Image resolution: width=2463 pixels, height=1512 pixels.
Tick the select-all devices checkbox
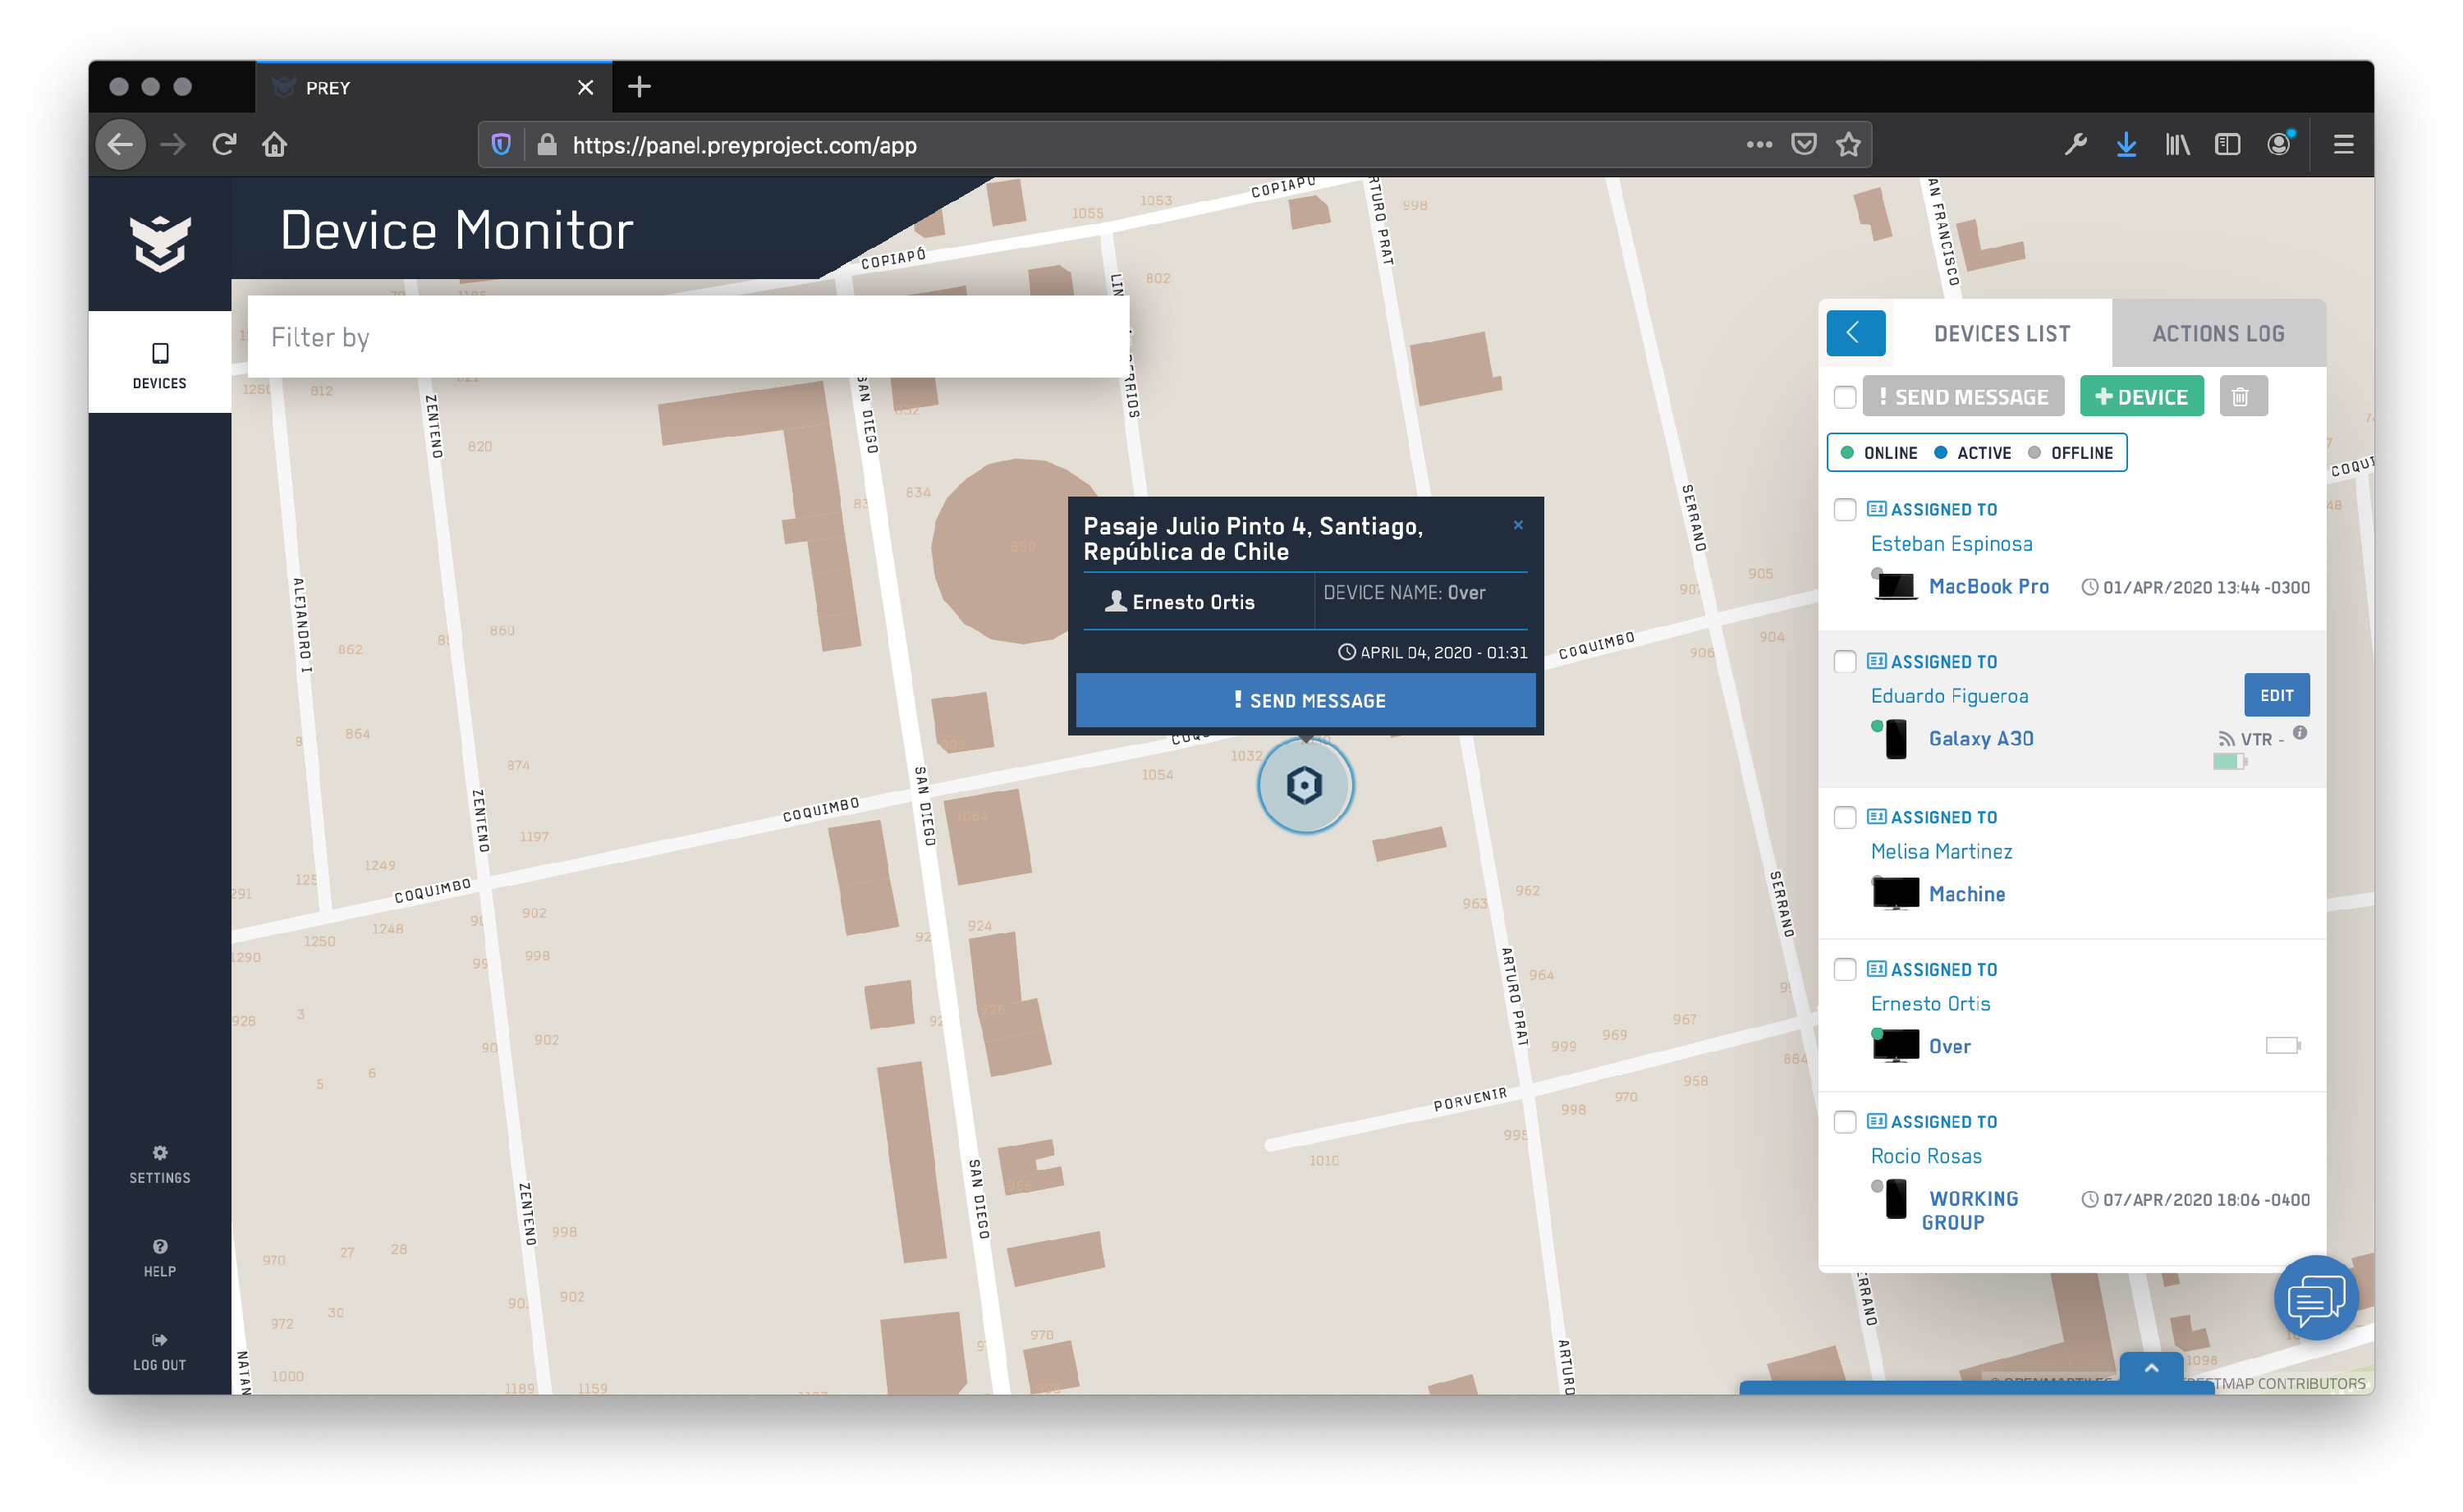(x=1845, y=397)
